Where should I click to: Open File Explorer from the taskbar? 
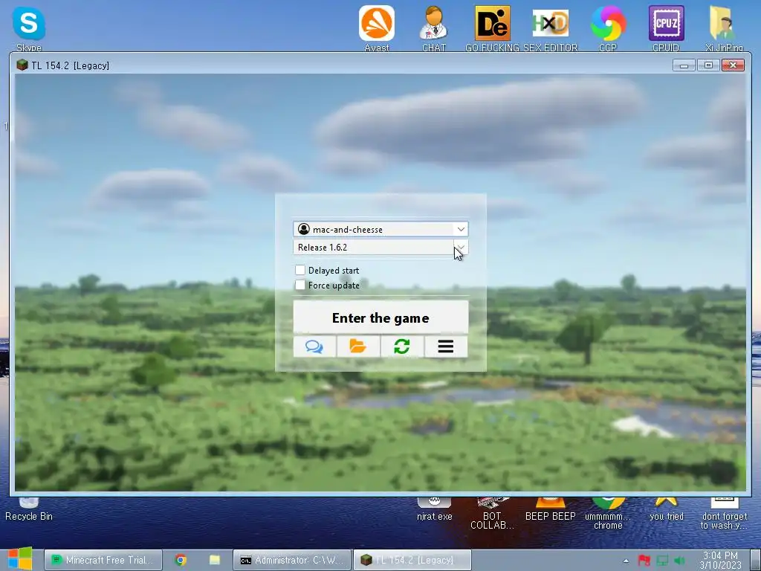tap(215, 560)
